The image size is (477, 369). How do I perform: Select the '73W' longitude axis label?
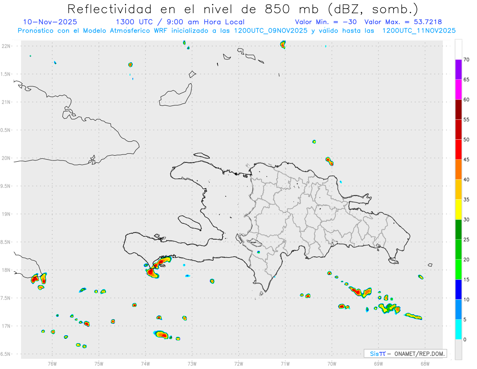pyautogui.click(x=192, y=363)
